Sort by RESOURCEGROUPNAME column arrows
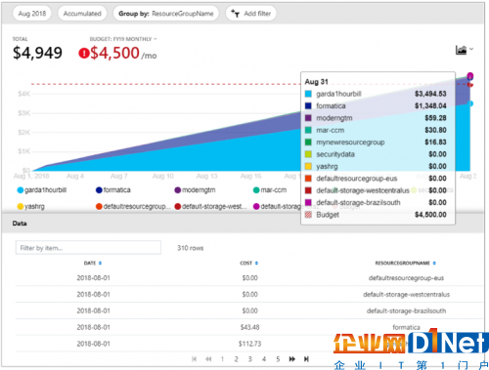This screenshot has height=370, width=489. pyautogui.click(x=434, y=263)
